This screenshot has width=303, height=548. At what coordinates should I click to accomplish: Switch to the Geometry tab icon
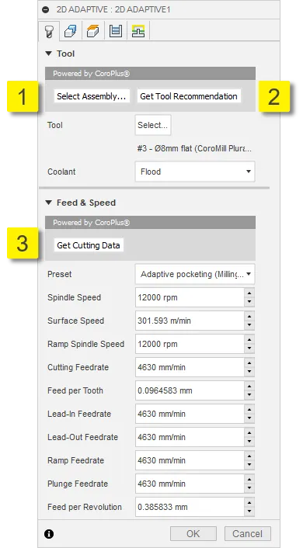[x=71, y=31]
